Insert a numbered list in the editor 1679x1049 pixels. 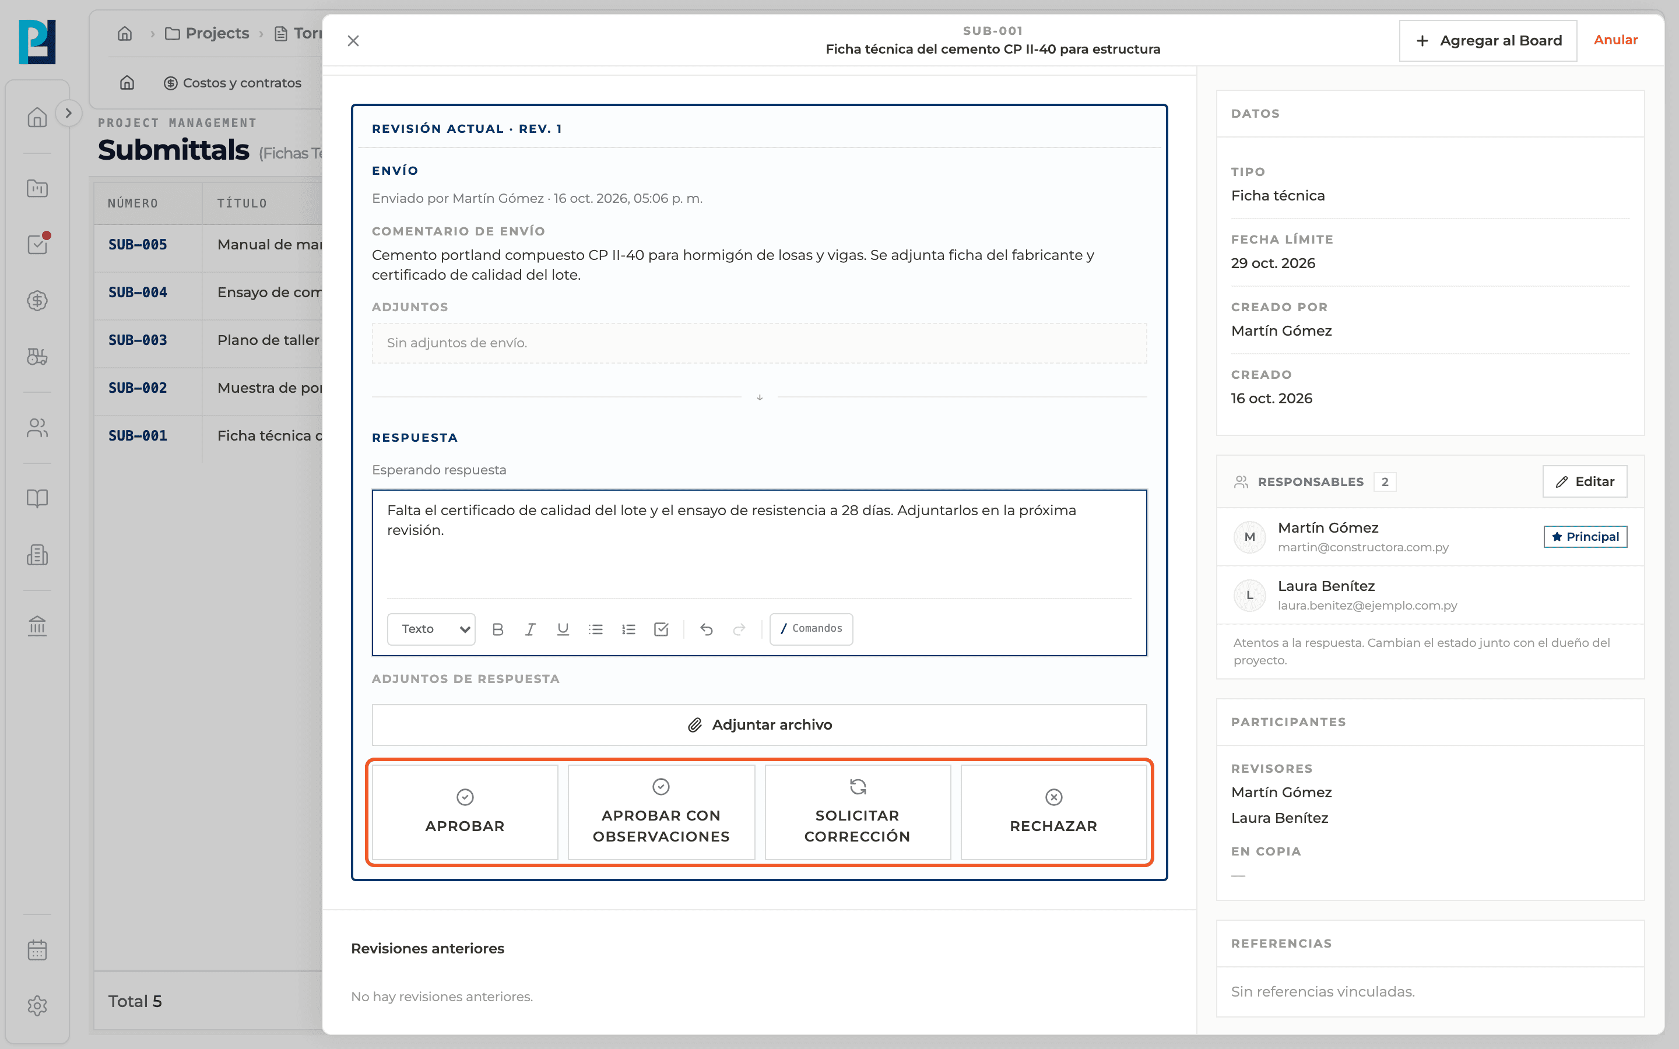(x=628, y=629)
